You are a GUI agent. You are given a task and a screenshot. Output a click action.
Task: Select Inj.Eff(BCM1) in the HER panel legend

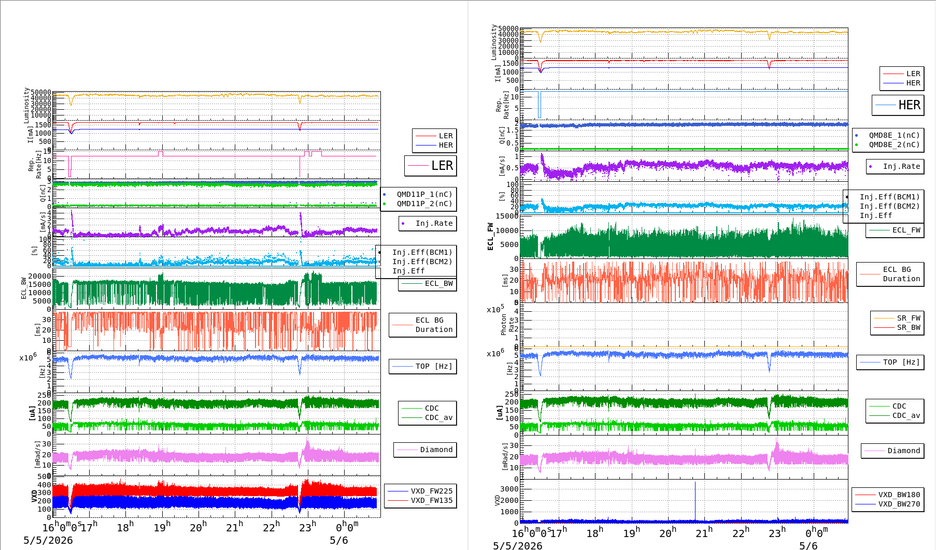(x=889, y=197)
